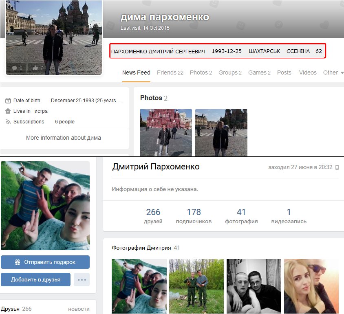Open the three-dots more actions menu
Screen dimensions: 344x314
click(82, 280)
